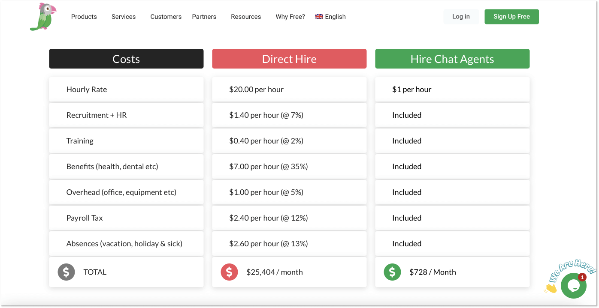Open the Customers nav item

(x=166, y=17)
